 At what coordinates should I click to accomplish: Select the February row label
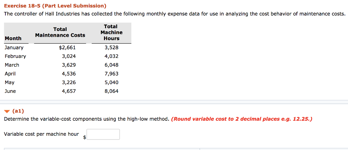pyautogui.click(x=15, y=56)
